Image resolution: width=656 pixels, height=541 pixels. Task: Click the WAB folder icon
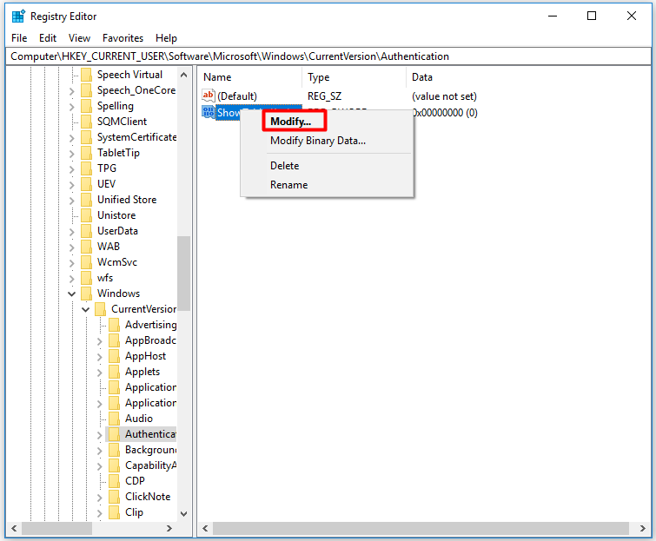[86, 247]
